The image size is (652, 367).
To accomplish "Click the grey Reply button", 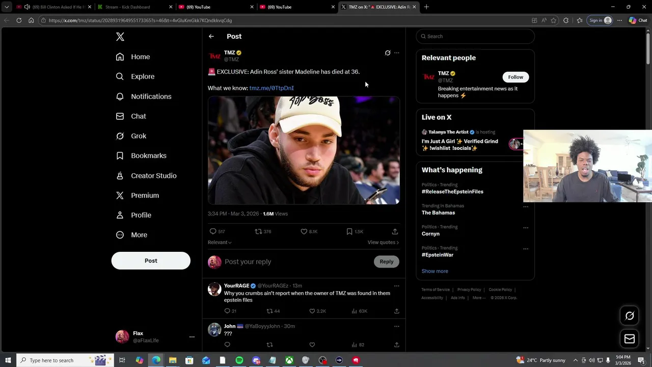I will point(387,261).
